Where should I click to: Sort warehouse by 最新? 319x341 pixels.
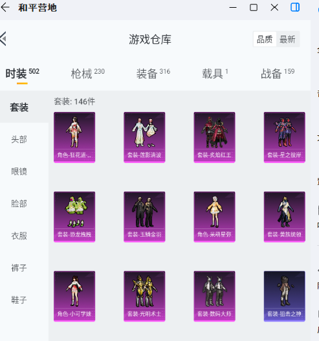point(287,39)
